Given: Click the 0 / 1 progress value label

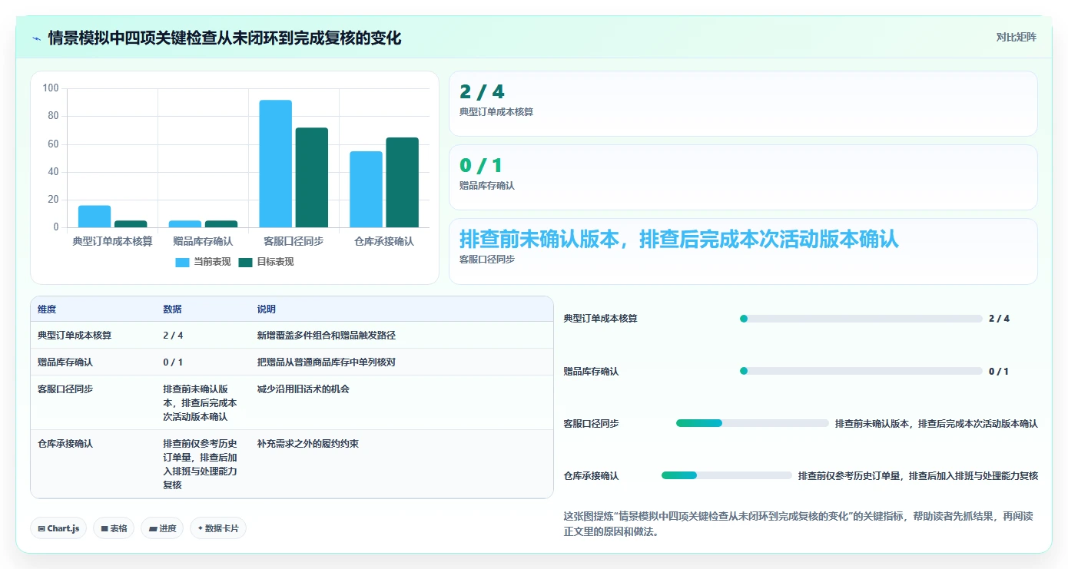Looking at the screenshot, I should coord(999,371).
